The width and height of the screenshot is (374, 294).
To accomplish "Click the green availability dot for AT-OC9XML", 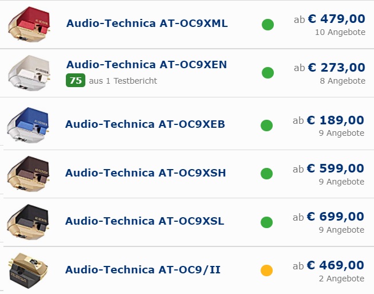I will (x=267, y=25).
